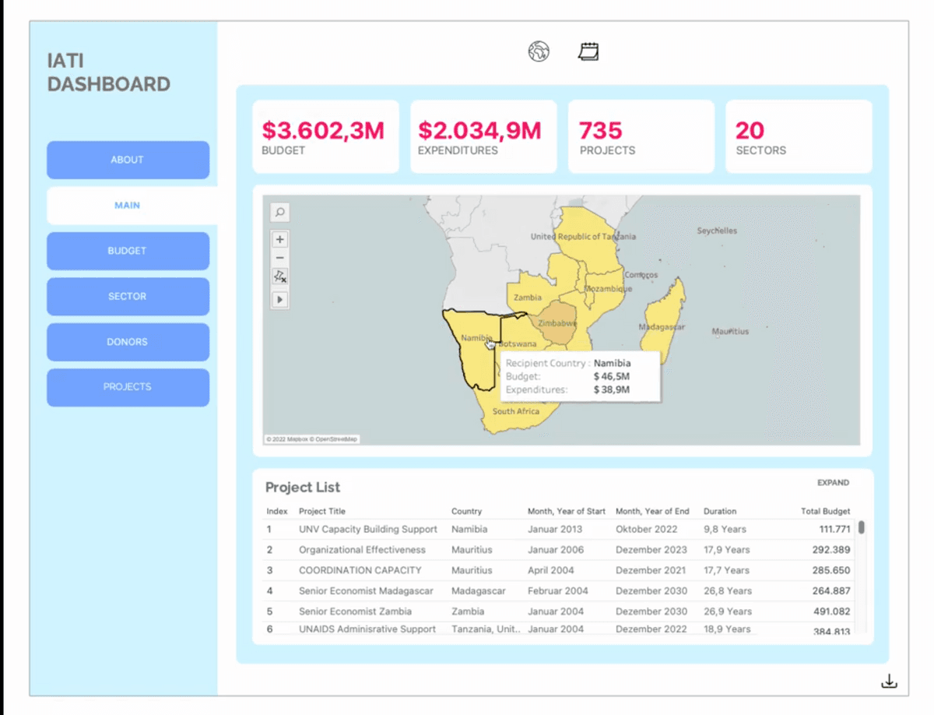Click the Month, Year of End header

point(652,512)
